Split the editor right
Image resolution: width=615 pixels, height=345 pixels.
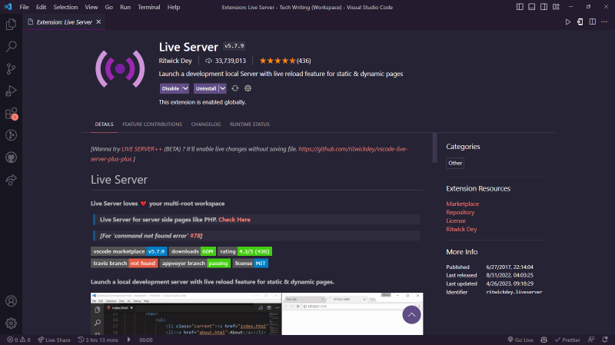point(592,22)
